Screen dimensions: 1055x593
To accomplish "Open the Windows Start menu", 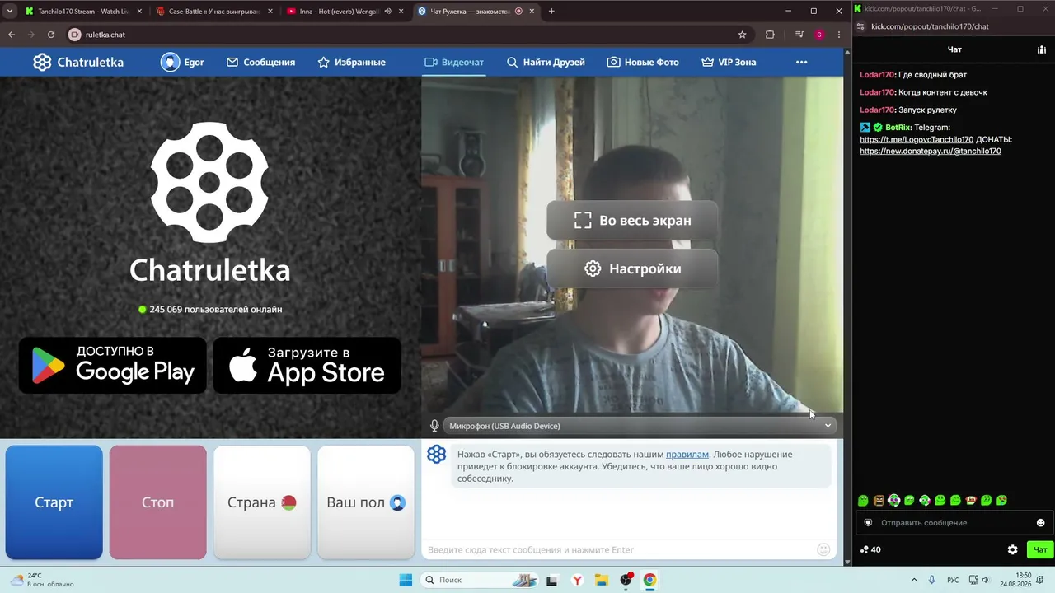I will [x=406, y=580].
